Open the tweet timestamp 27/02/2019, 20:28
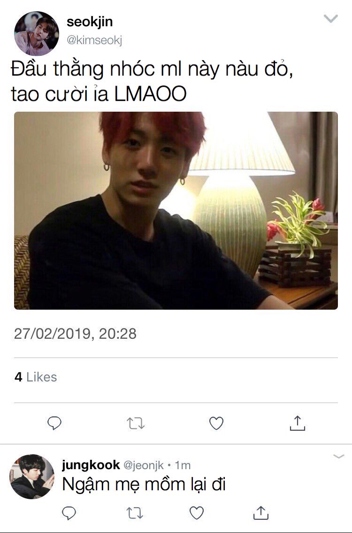 pos(75,334)
